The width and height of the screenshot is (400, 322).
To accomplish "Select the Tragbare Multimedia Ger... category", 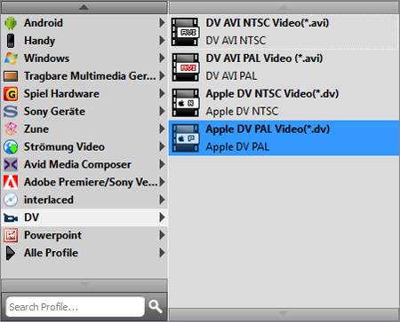I will (84, 76).
